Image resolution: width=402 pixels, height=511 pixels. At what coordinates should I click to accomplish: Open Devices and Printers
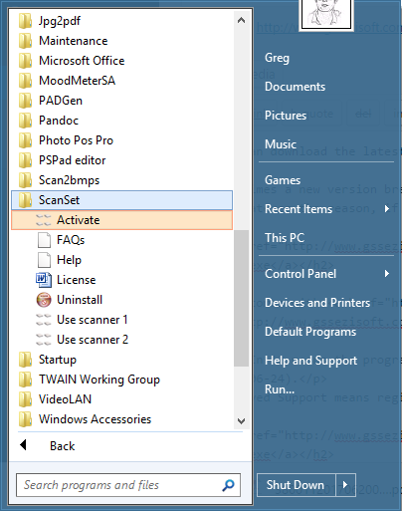(x=317, y=303)
